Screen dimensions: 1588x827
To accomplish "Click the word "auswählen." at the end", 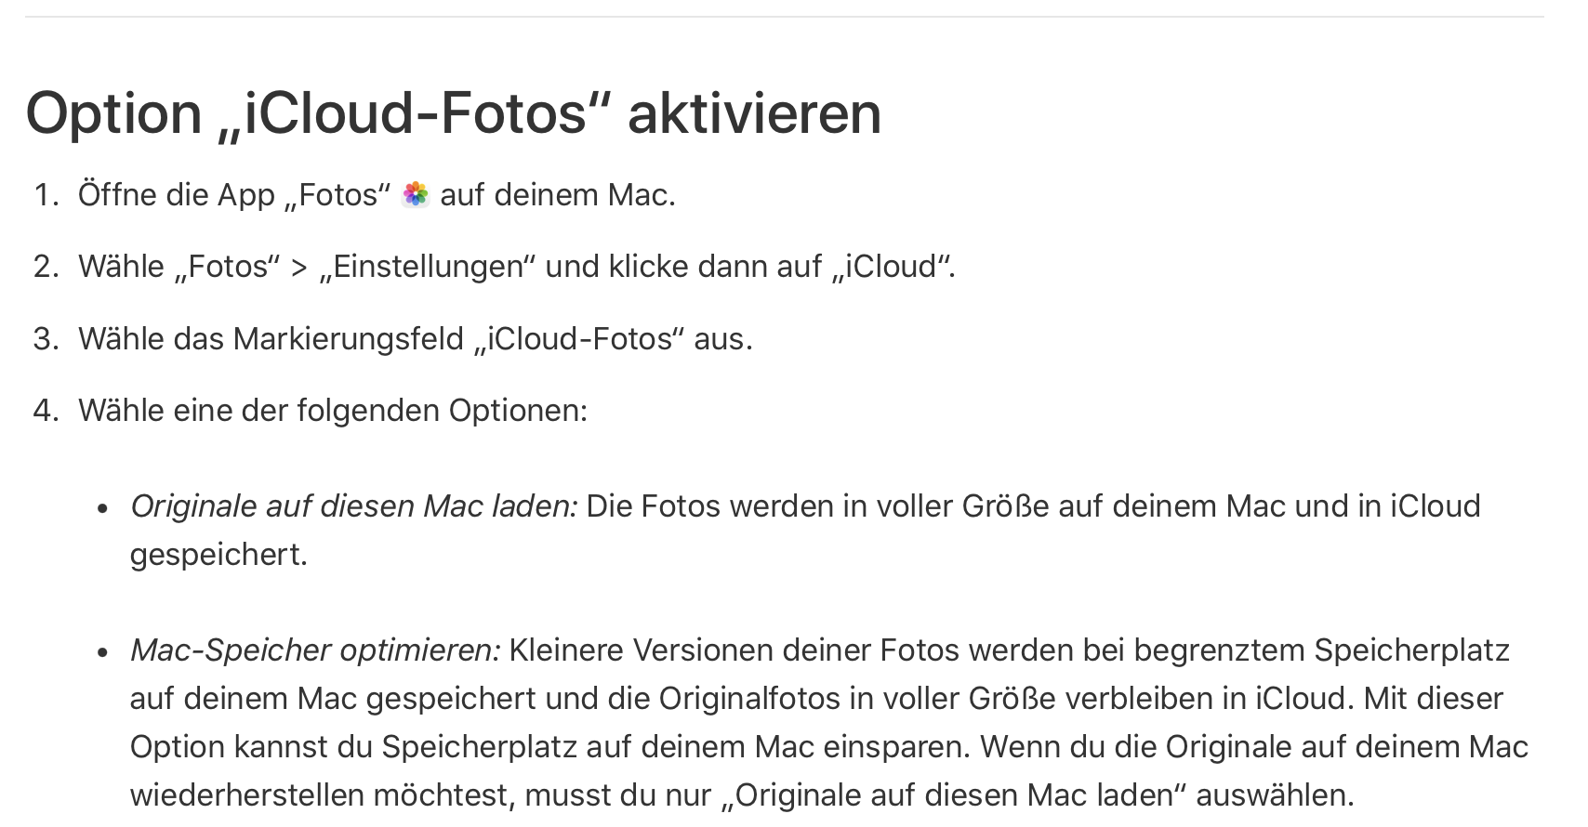I will point(1275,795).
